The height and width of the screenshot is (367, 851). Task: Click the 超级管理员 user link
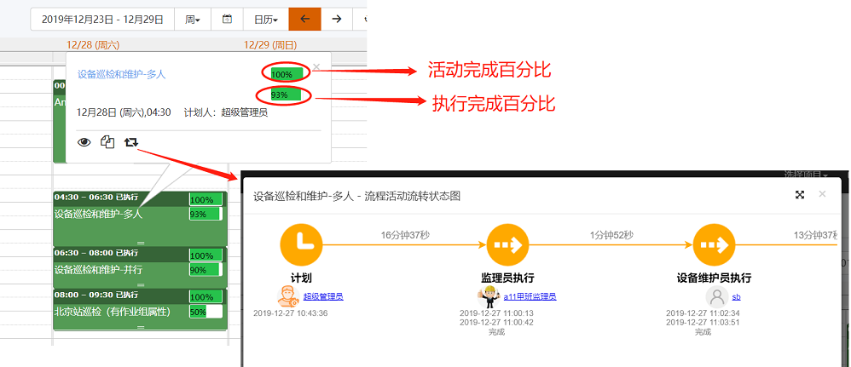click(x=323, y=296)
